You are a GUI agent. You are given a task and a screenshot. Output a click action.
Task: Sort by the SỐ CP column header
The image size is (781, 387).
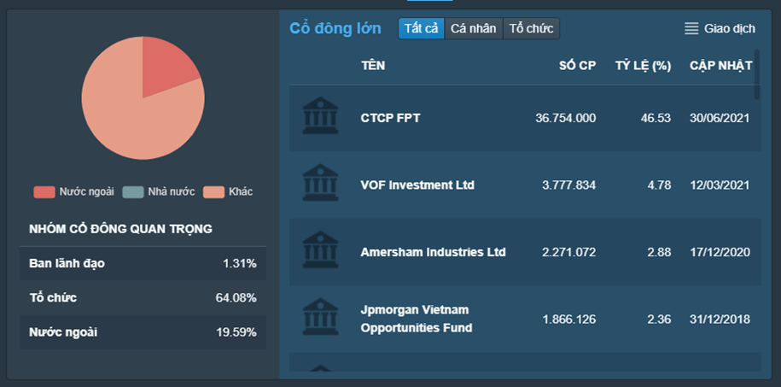coord(577,66)
